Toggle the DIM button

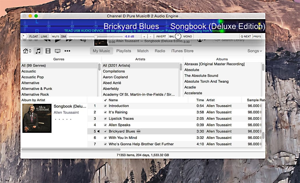(x=63, y=37)
